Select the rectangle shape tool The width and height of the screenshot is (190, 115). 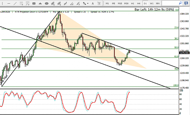click(x=34, y=4)
